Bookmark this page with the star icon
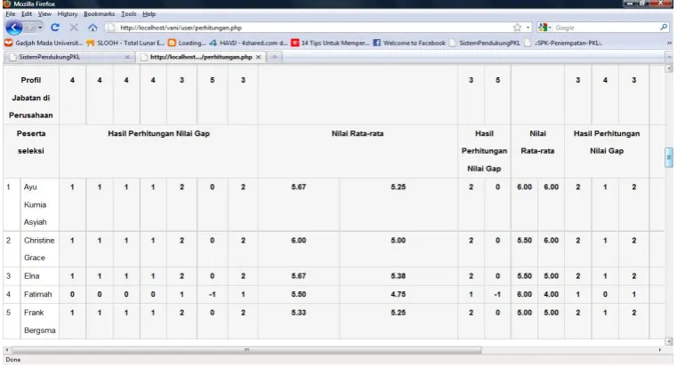The height and width of the screenshot is (366, 677). pos(517,28)
